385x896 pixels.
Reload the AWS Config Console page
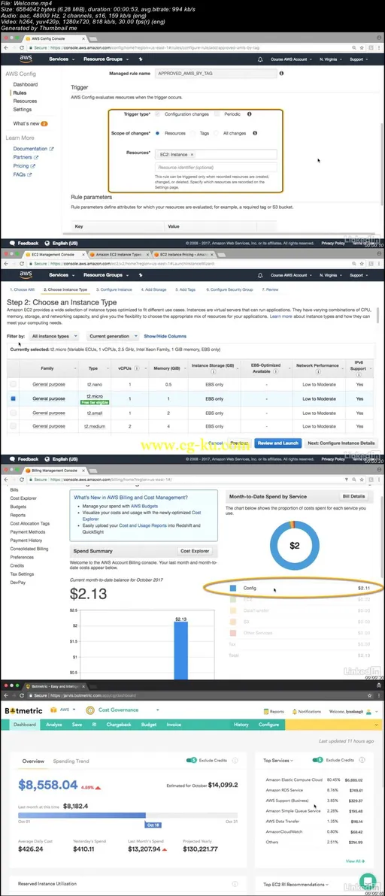pos(23,47)
